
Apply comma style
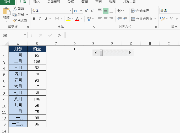pos(177,19)
